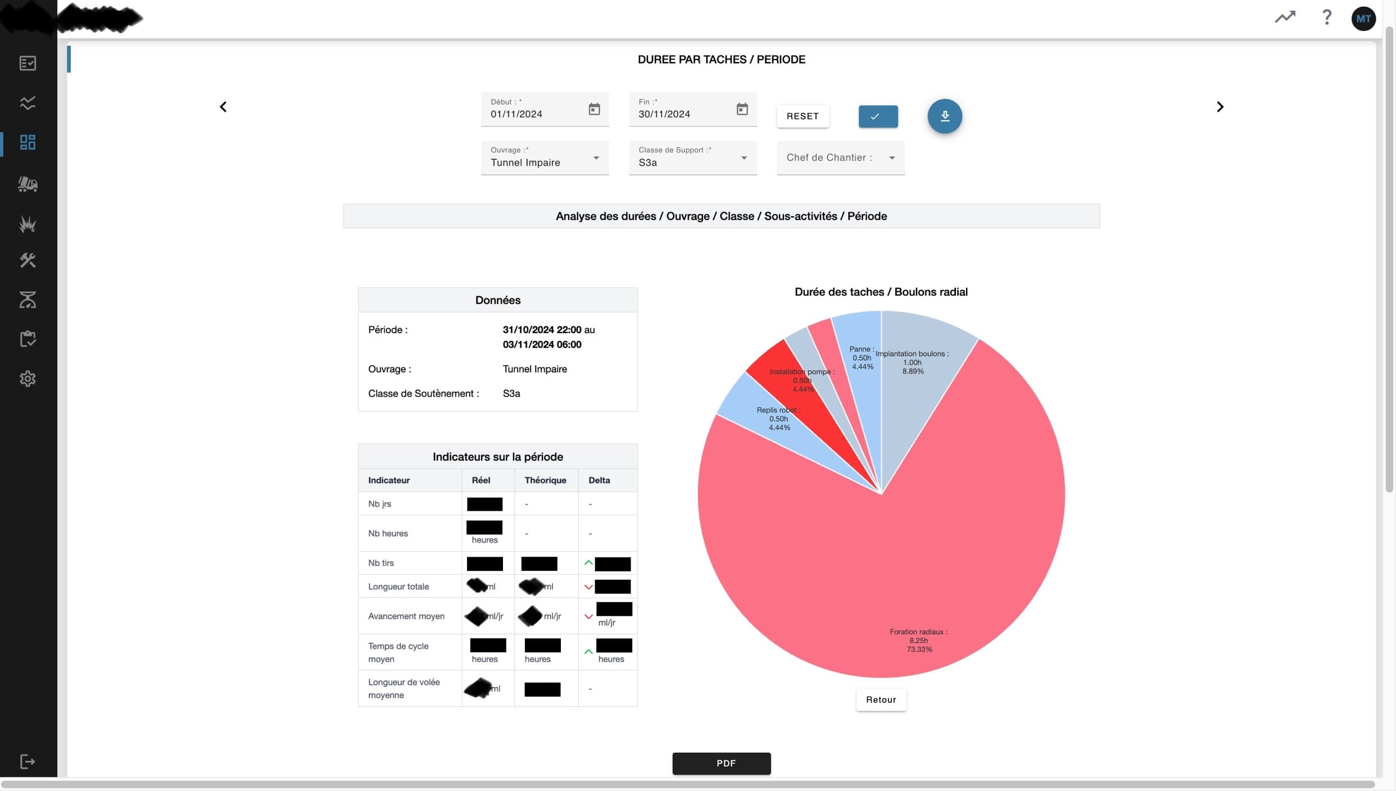Open the truck vehicles sidebar icon
1396x791 pixels.
click(x=28, y=184)
